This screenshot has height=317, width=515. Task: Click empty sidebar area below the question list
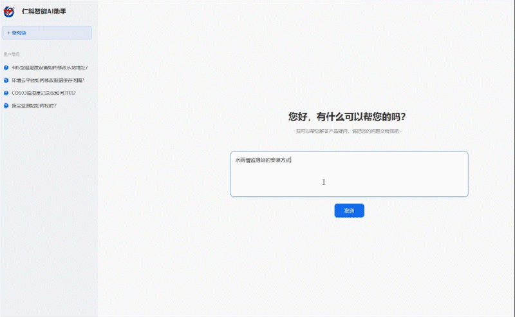pyautogui.click(x=48, y=213)
